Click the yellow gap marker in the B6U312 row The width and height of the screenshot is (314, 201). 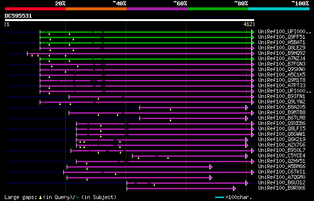[x=154, y=185]
